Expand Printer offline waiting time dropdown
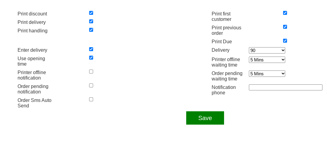This screenshot has width=327, height=160. [x=267, y=60]
